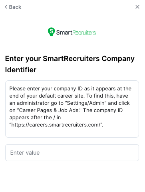145x192 pixels.
Task: Click the "Career Pages & Job Ads" phrase
Action: click(49, 110)
